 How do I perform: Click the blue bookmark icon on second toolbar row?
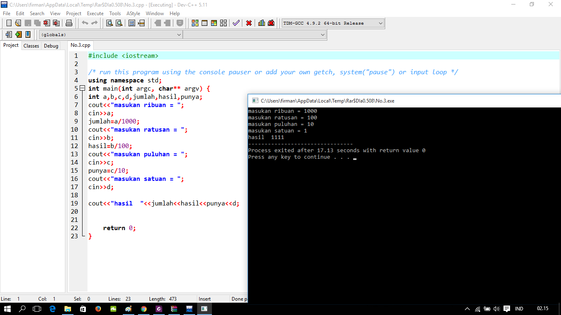28,34
